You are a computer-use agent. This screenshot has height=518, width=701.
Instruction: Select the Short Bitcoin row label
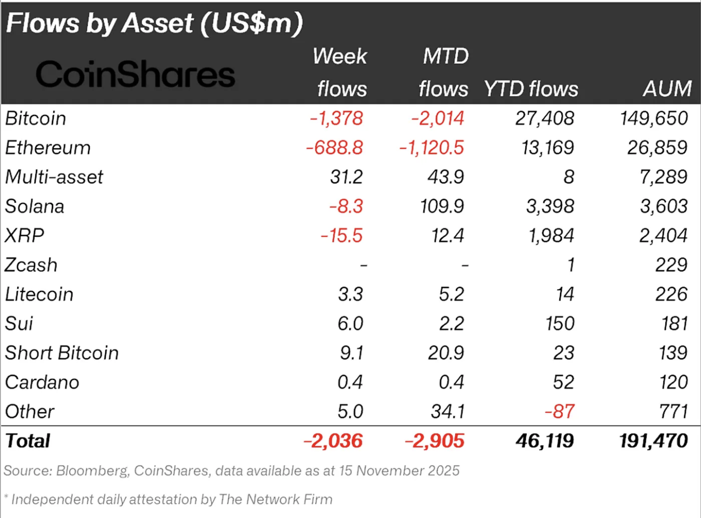(x=62, y=353)
